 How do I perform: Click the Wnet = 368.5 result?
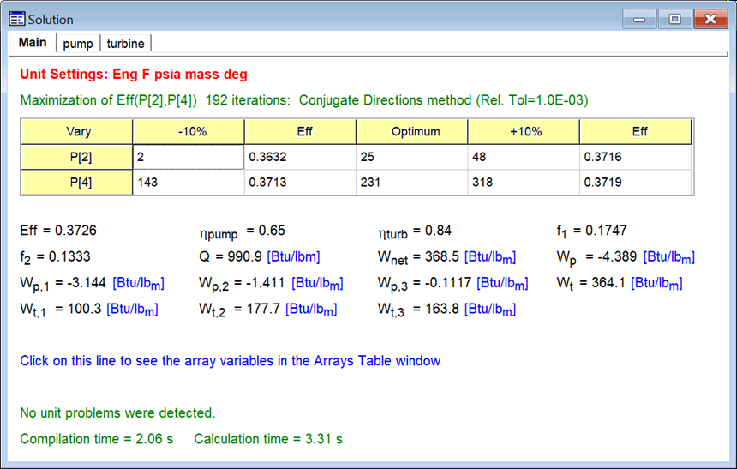(446, 256)
